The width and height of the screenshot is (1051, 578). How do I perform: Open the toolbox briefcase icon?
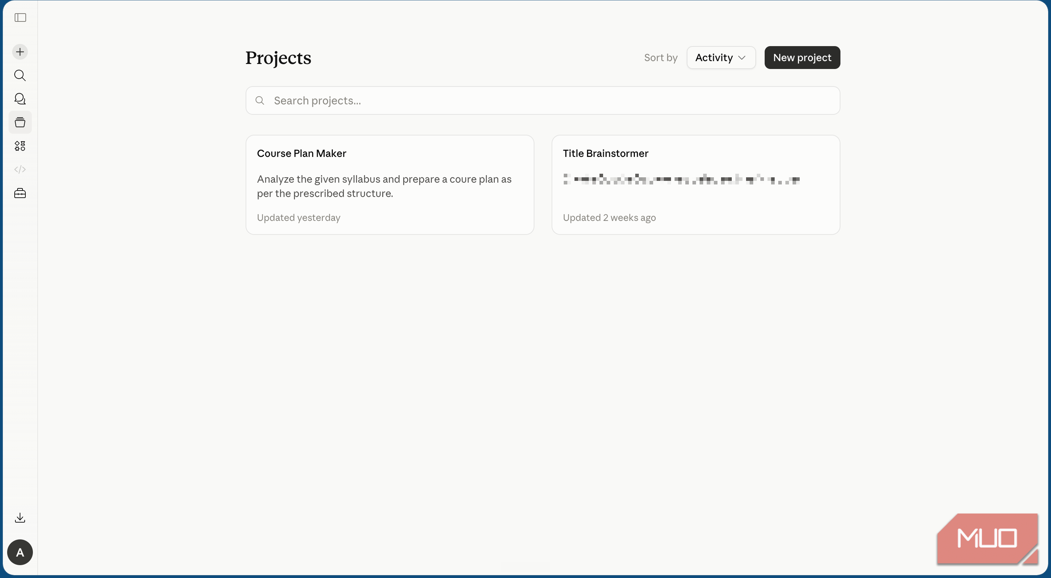pos(20,193)
